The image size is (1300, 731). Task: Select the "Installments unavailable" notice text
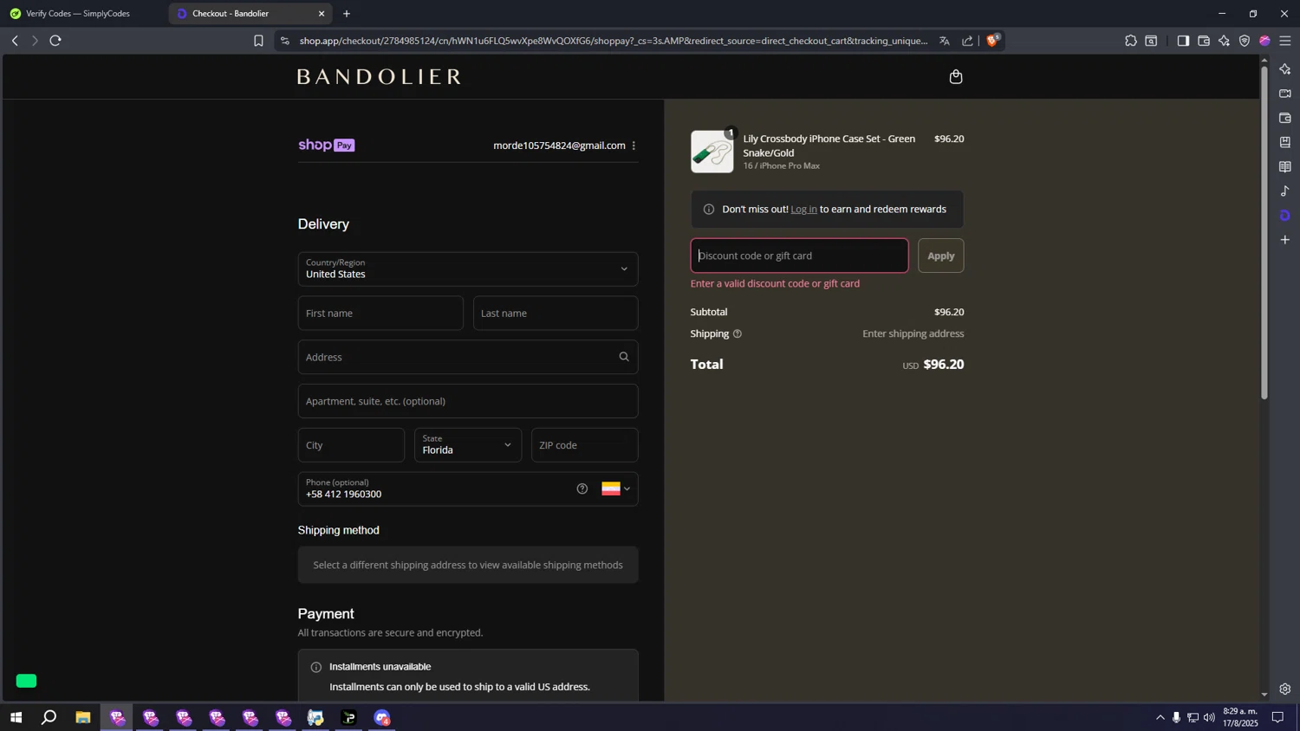click(380, 666)
